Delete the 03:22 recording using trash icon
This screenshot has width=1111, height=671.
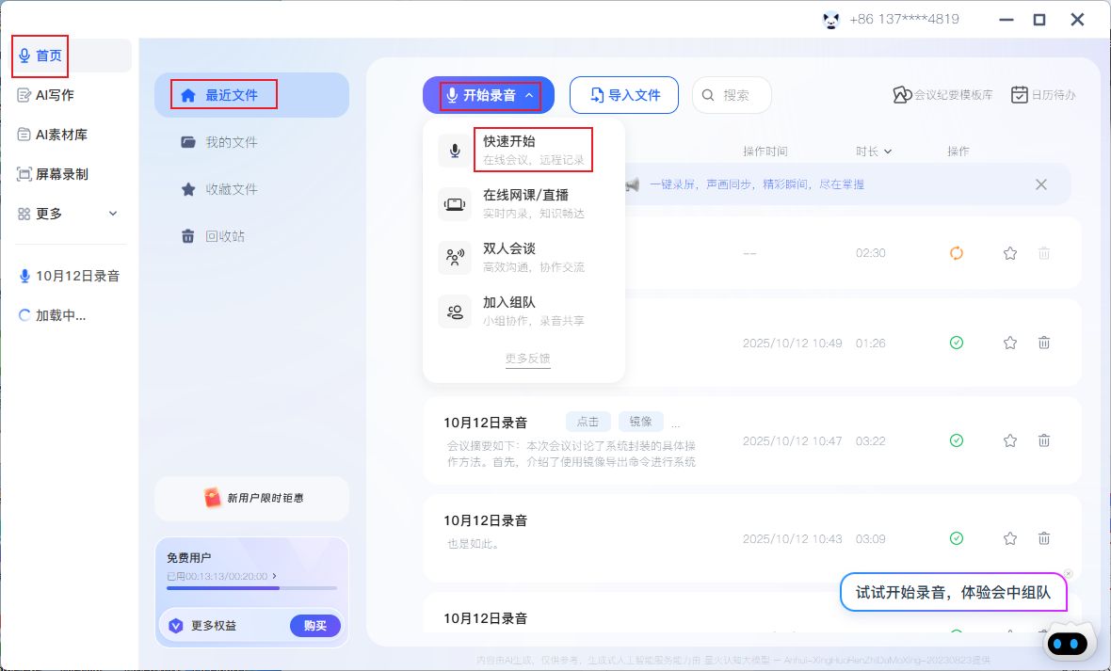coord(1043,440)
